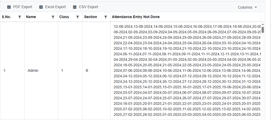Open the Columns chooser menu label
Screen dimensions: 271x120
[x=245, y=7]
